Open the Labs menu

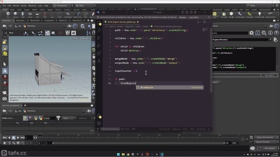40,6
